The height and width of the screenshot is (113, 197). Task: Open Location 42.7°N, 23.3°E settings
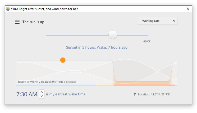(154, 94)
